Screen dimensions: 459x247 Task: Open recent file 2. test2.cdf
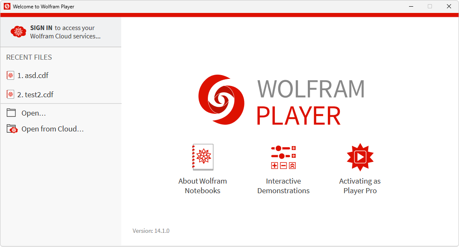[35, 94]
